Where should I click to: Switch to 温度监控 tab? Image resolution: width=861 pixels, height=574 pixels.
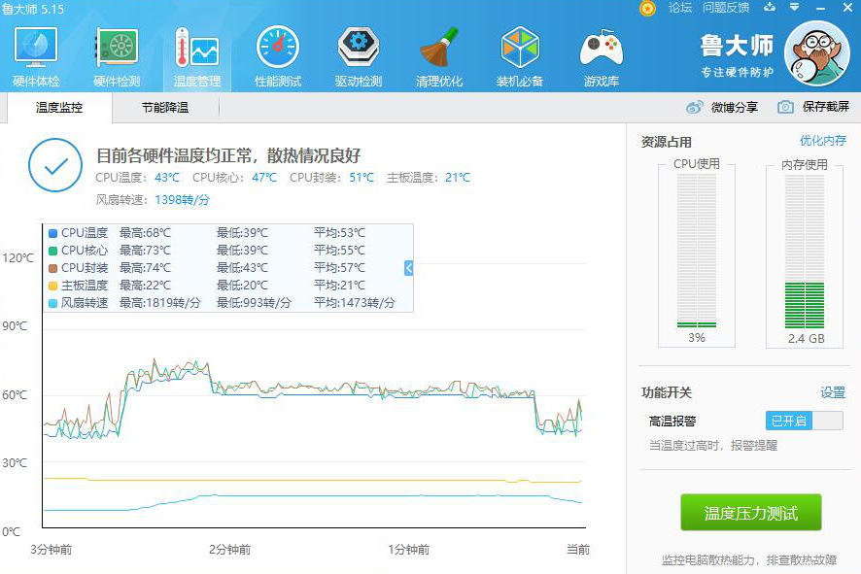point(58,108)
